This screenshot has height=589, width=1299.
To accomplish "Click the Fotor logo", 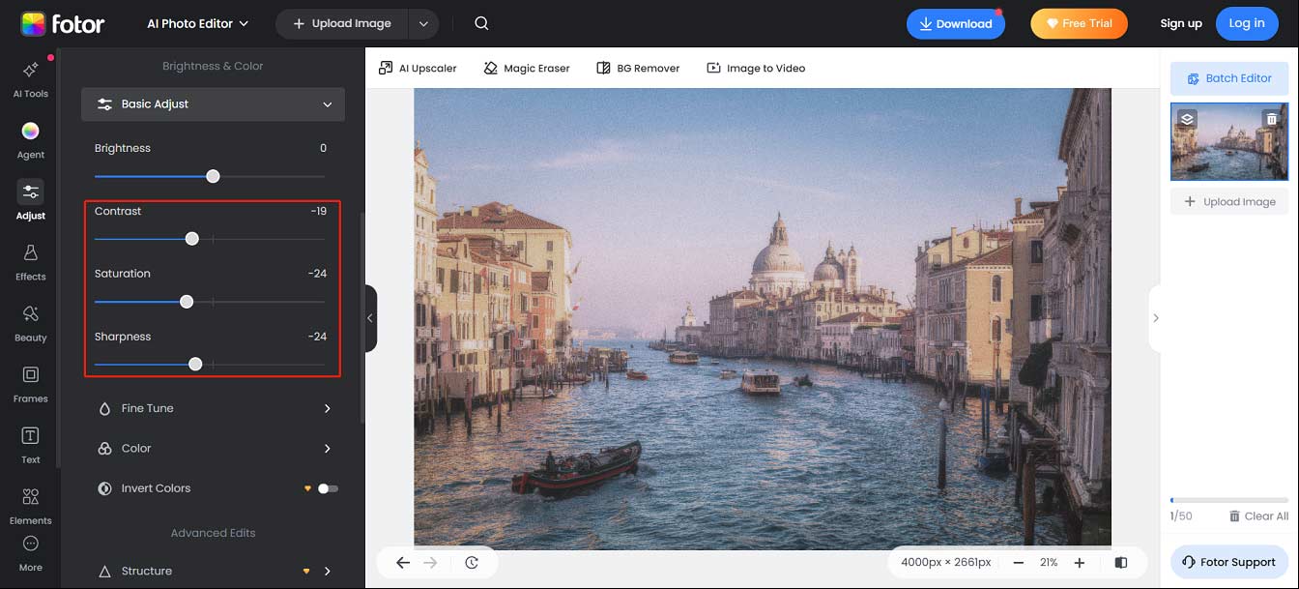I will click(63, 23).
